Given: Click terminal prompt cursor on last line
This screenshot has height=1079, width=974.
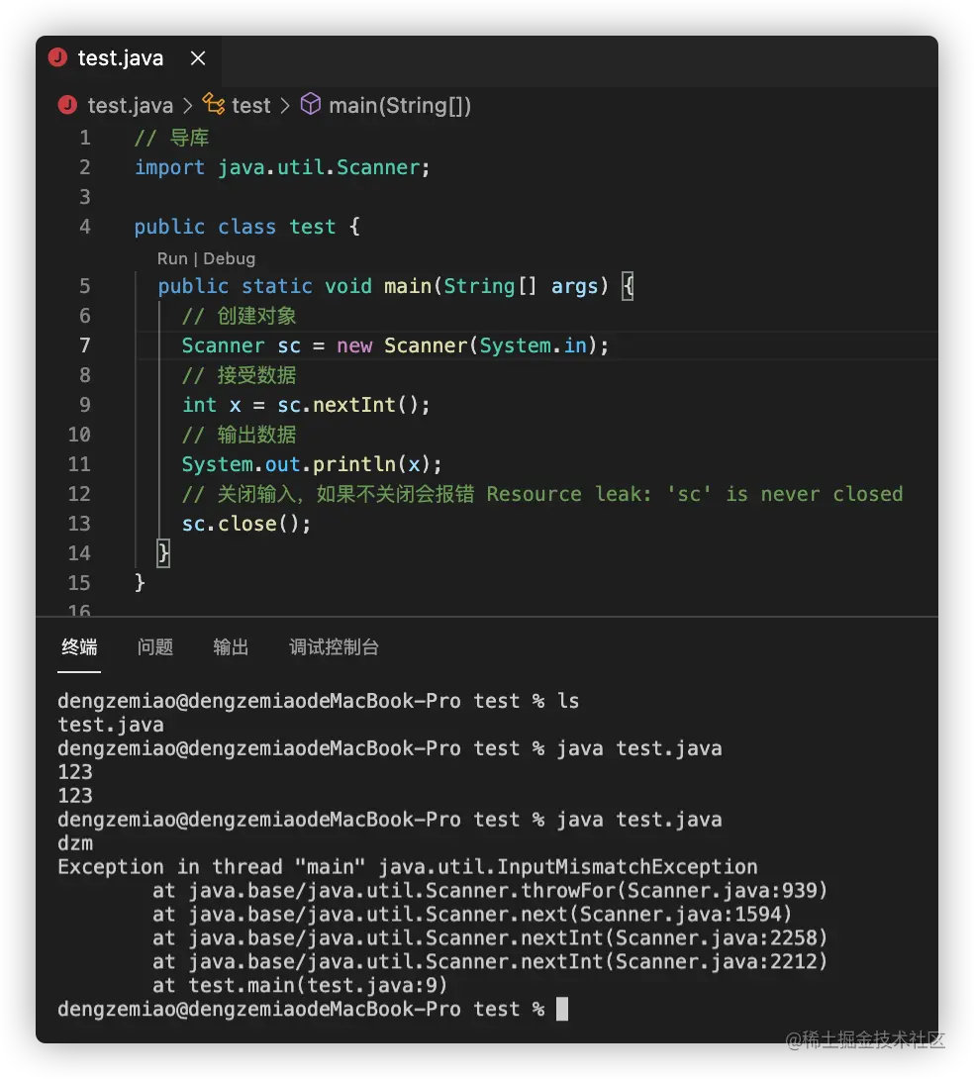Looking at the screenshot, I should (x=562, y=1009).
